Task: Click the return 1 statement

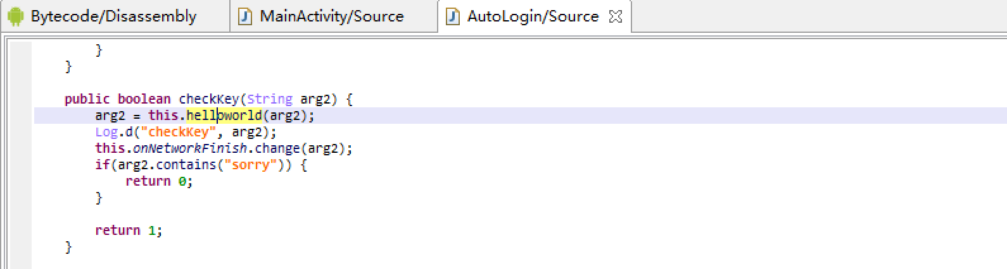Action: coord(129,230)
